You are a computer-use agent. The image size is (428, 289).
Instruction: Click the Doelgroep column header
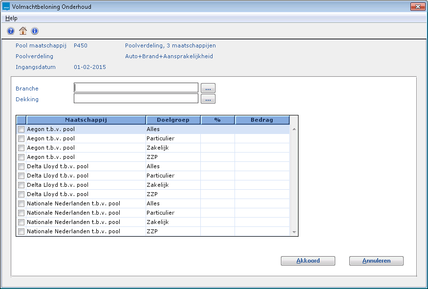click(x=173, y=120)
